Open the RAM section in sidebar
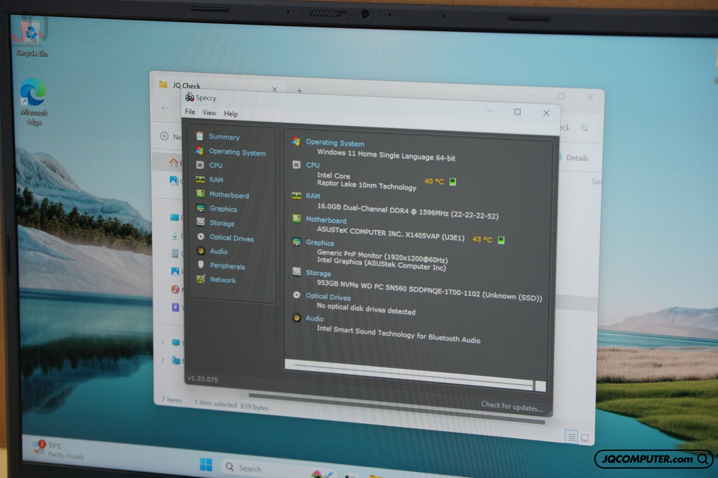This screenshot has height=478, width=718. (x=216, y=180)
